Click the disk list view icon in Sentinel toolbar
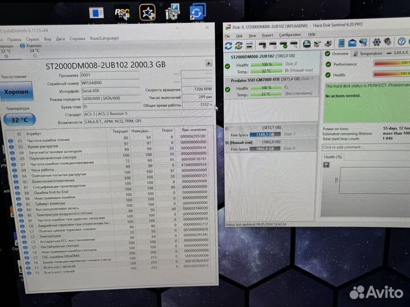Screen dimensions: 410x307 [249, 45]
